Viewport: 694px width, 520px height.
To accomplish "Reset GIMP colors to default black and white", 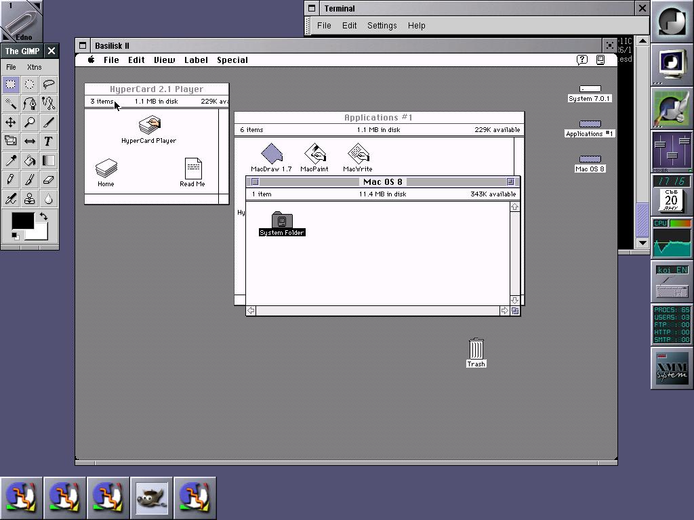I will 16,236.
